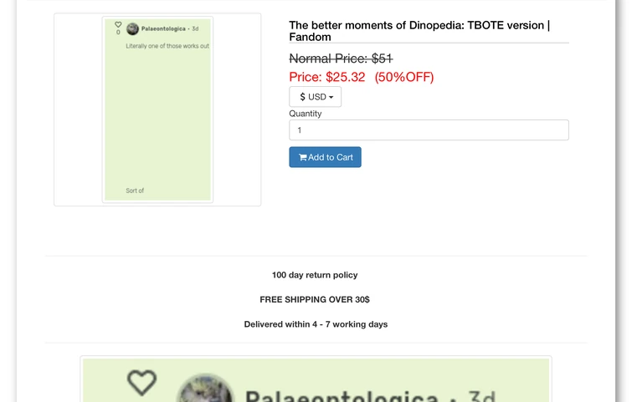Click the FREE SHIPPING OVER 30$ text

315,299
